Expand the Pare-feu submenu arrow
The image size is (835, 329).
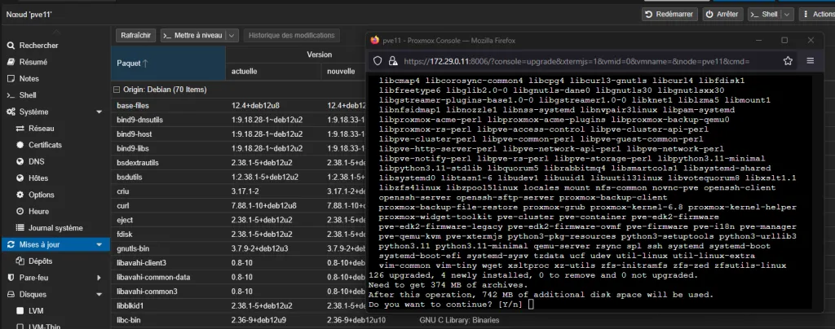pos(99,278)
